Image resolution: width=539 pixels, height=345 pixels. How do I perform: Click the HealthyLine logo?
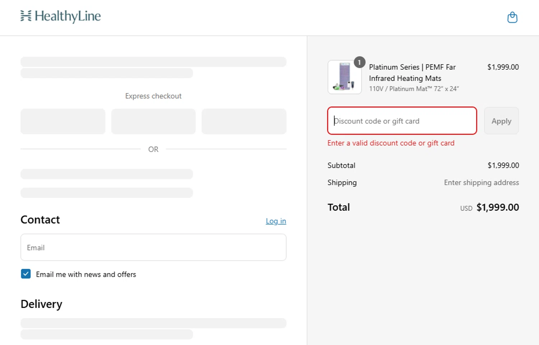coord(61,16)
